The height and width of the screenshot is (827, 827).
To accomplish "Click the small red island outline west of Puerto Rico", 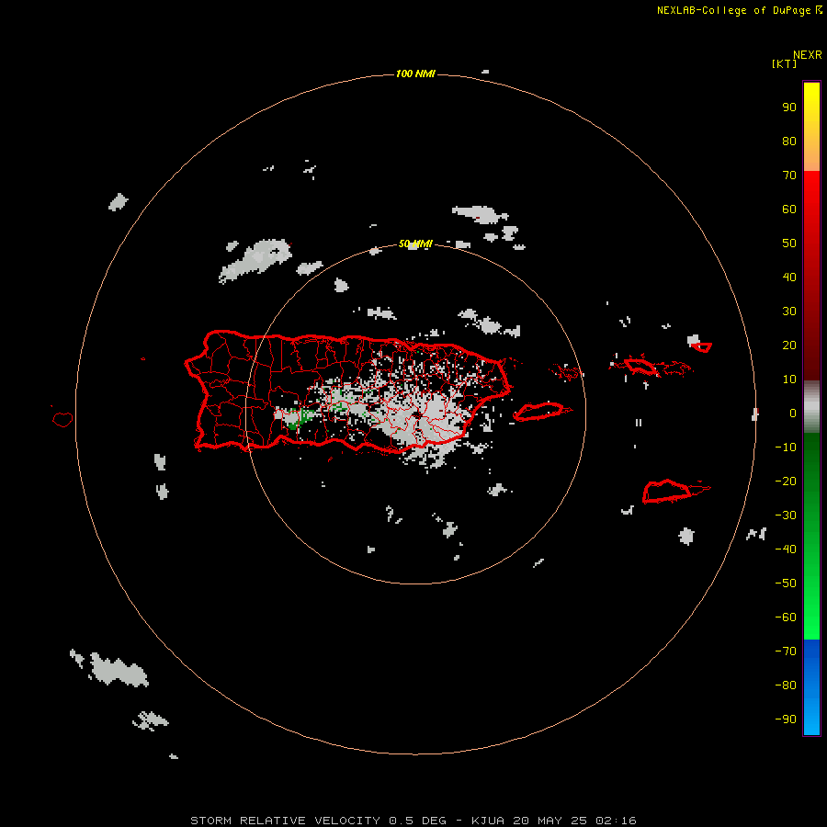I will coord(62,419).
